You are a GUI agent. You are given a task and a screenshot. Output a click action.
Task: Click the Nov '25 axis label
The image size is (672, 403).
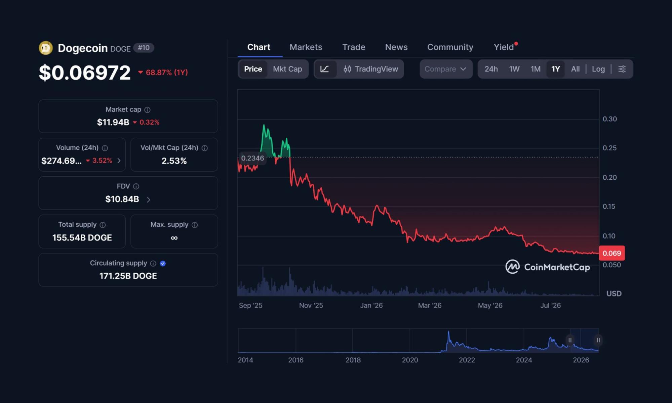click(311, 306)
